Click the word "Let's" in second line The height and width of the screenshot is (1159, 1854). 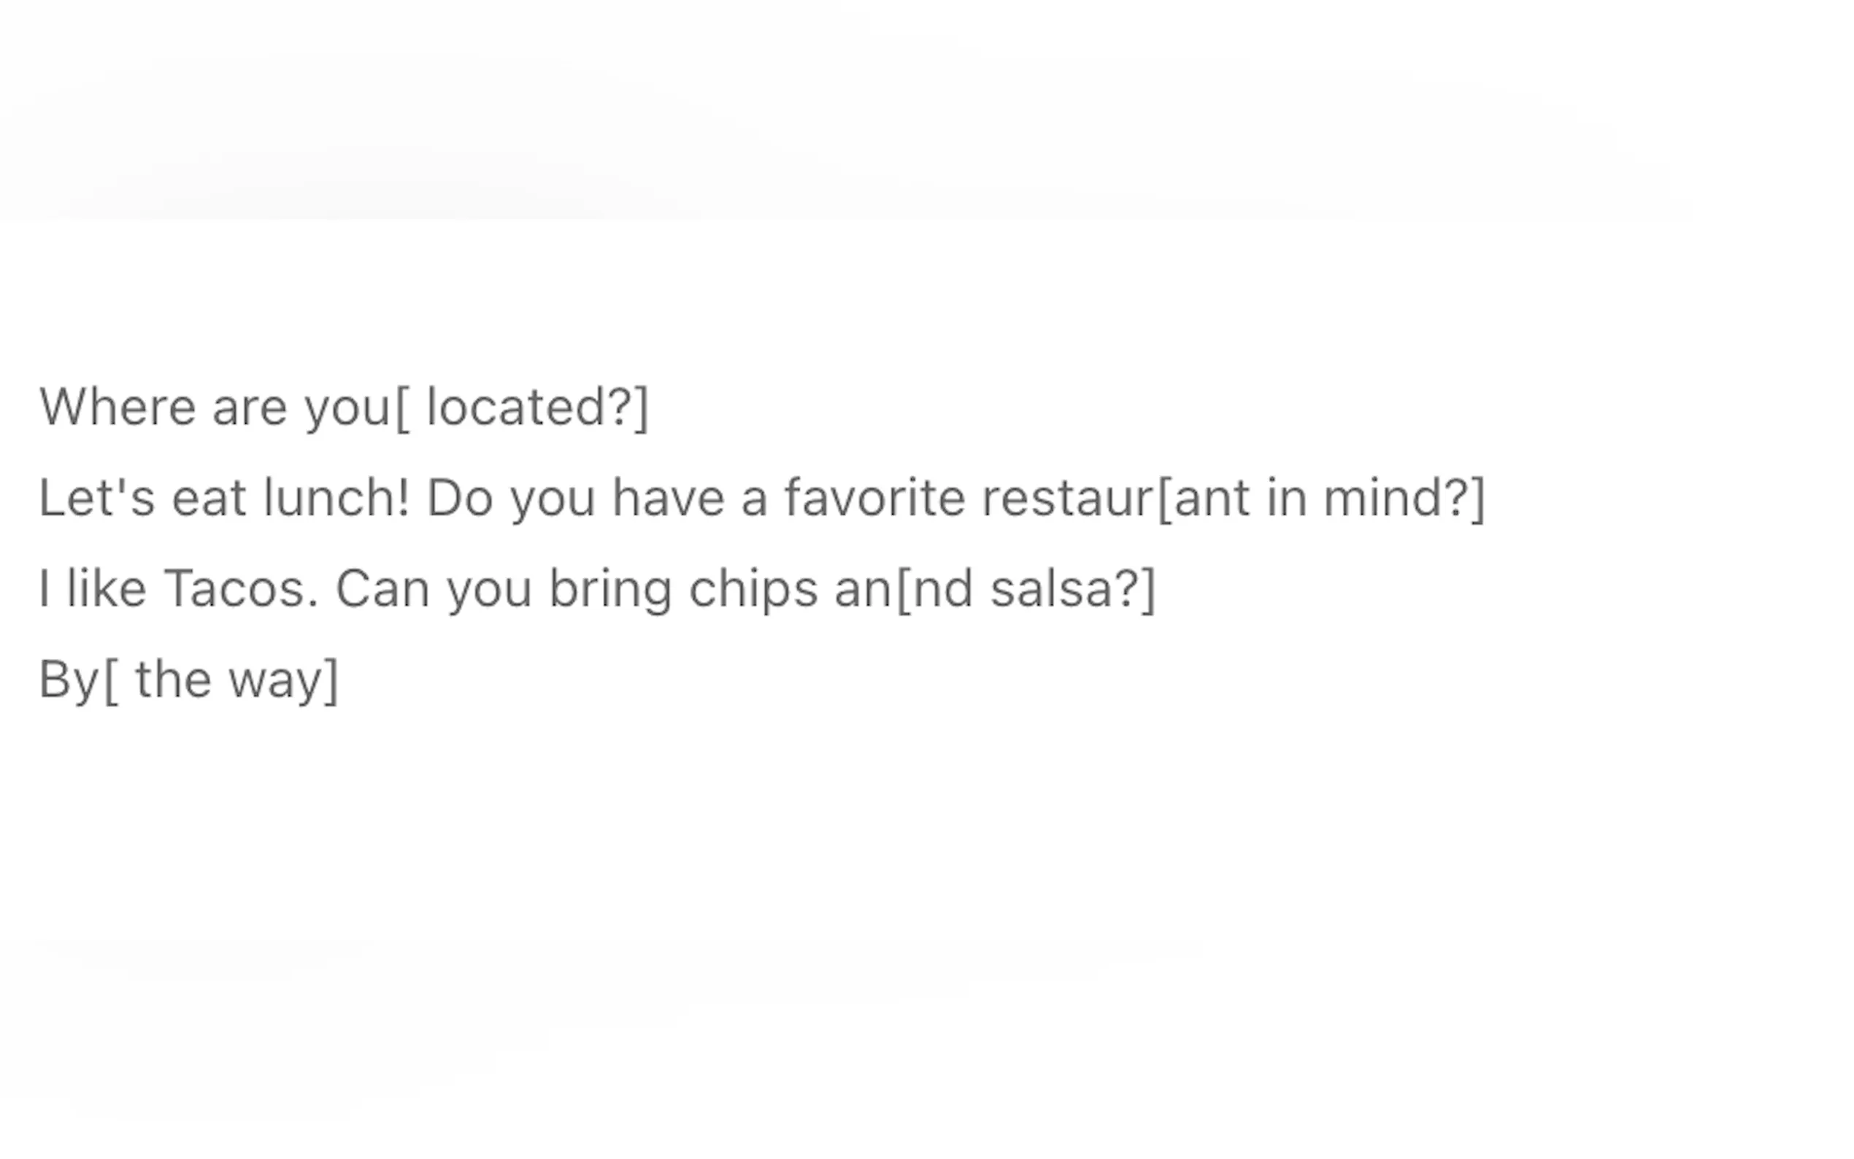(96, 498)
